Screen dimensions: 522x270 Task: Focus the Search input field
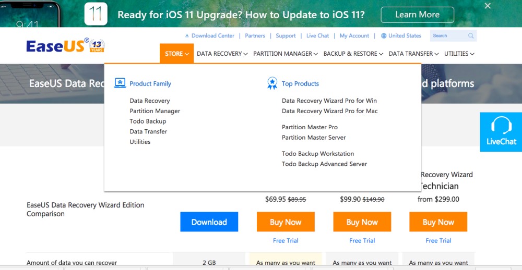click(449, 35)
